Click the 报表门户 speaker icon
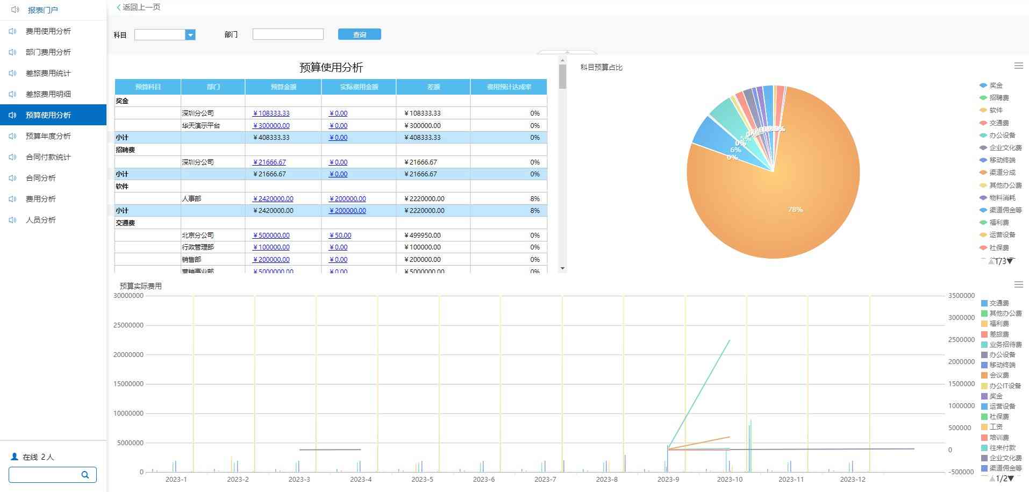The width and height of the screenshot is (1029, 492). (15, 10)
